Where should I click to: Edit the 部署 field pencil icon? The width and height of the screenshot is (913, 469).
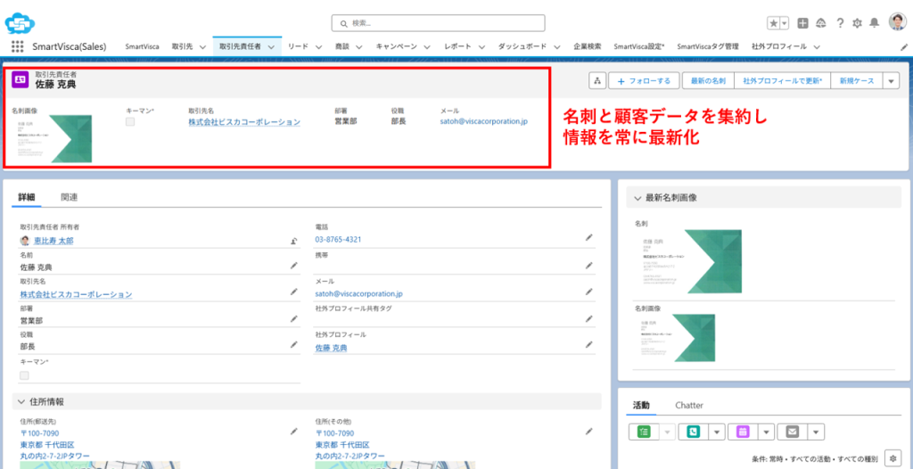pyautogui.click(x=294, y=318)
